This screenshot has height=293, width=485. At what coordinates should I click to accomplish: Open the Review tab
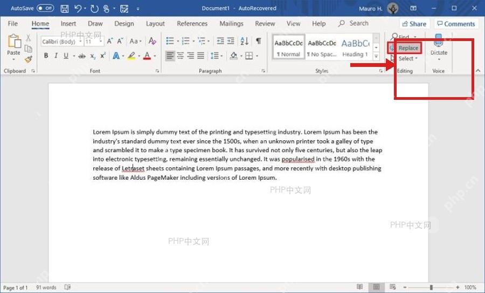click(x=265, y=24)
